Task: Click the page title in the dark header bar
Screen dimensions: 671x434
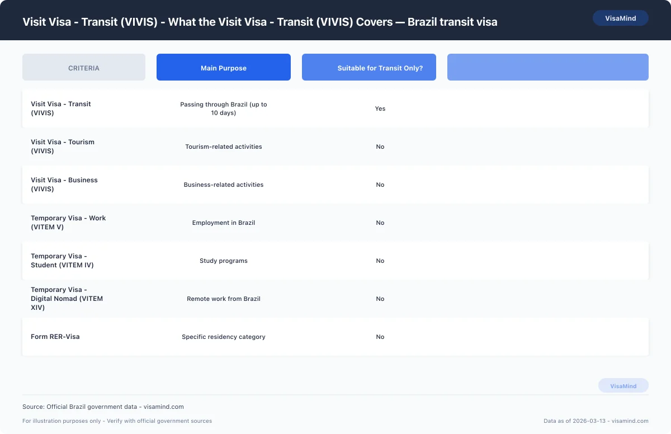Action: [260, 22]
